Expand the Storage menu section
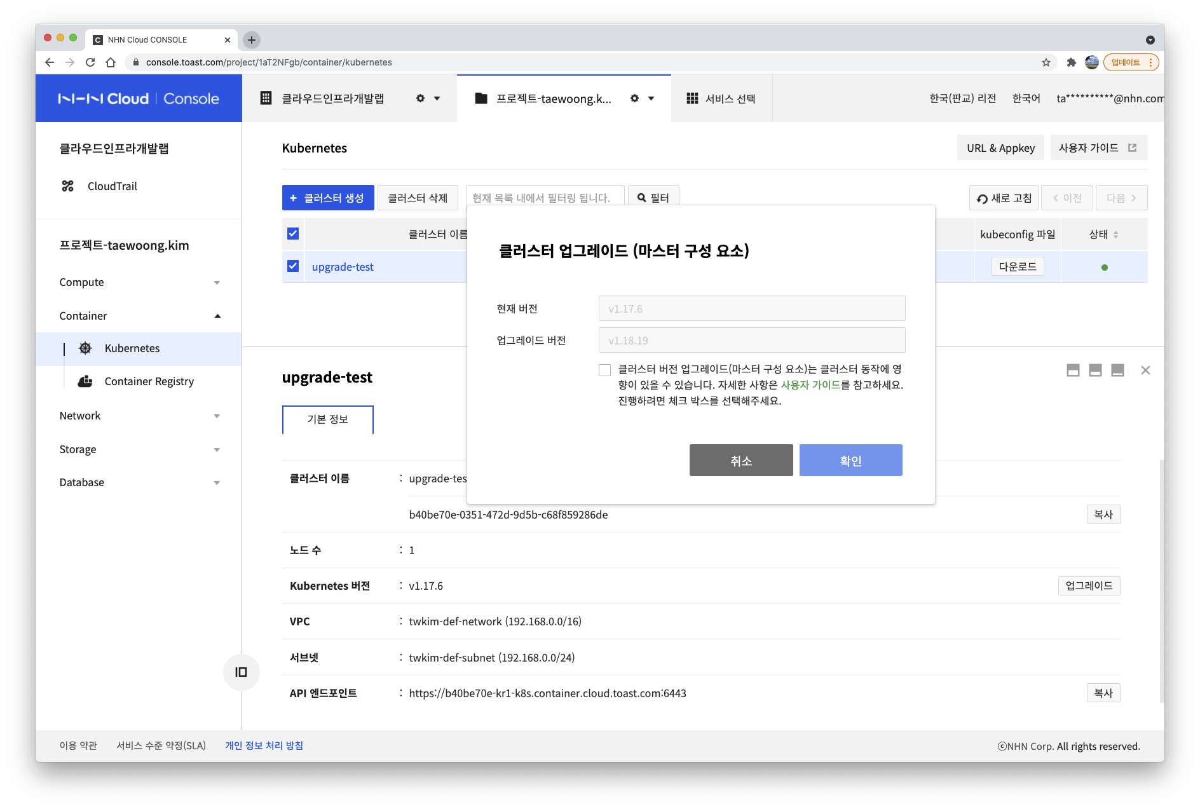 coord(217,450)
